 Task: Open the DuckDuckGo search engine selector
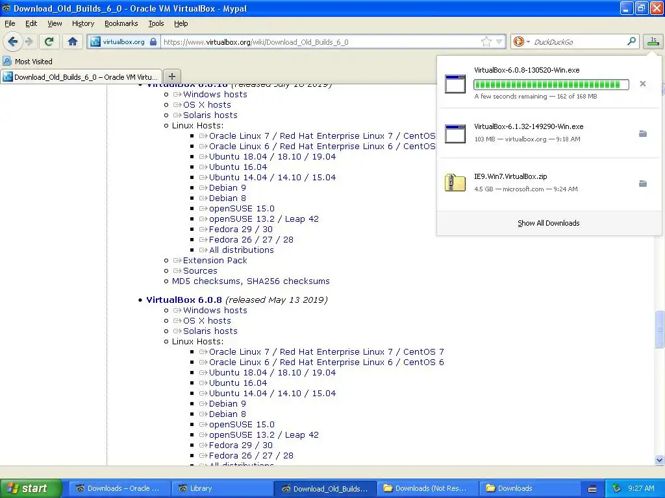(521, 41)
